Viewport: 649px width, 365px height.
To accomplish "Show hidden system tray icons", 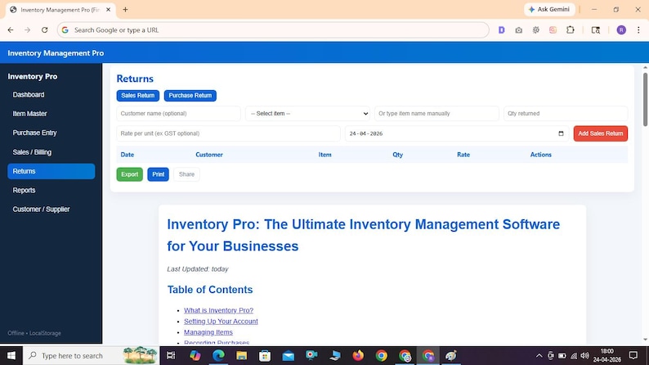I will (x=539, y=355).
